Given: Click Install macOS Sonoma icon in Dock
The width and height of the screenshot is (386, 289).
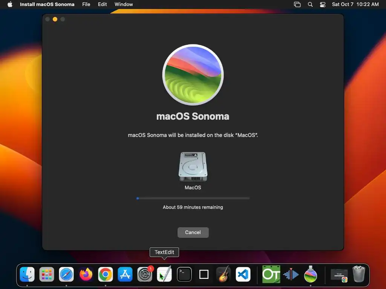Looking at the screenshot, I should (x=311, y=274).
